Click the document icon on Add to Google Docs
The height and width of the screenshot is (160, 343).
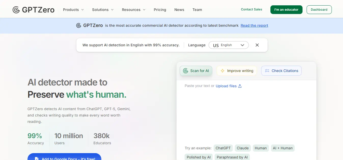[x=37, y=159]
